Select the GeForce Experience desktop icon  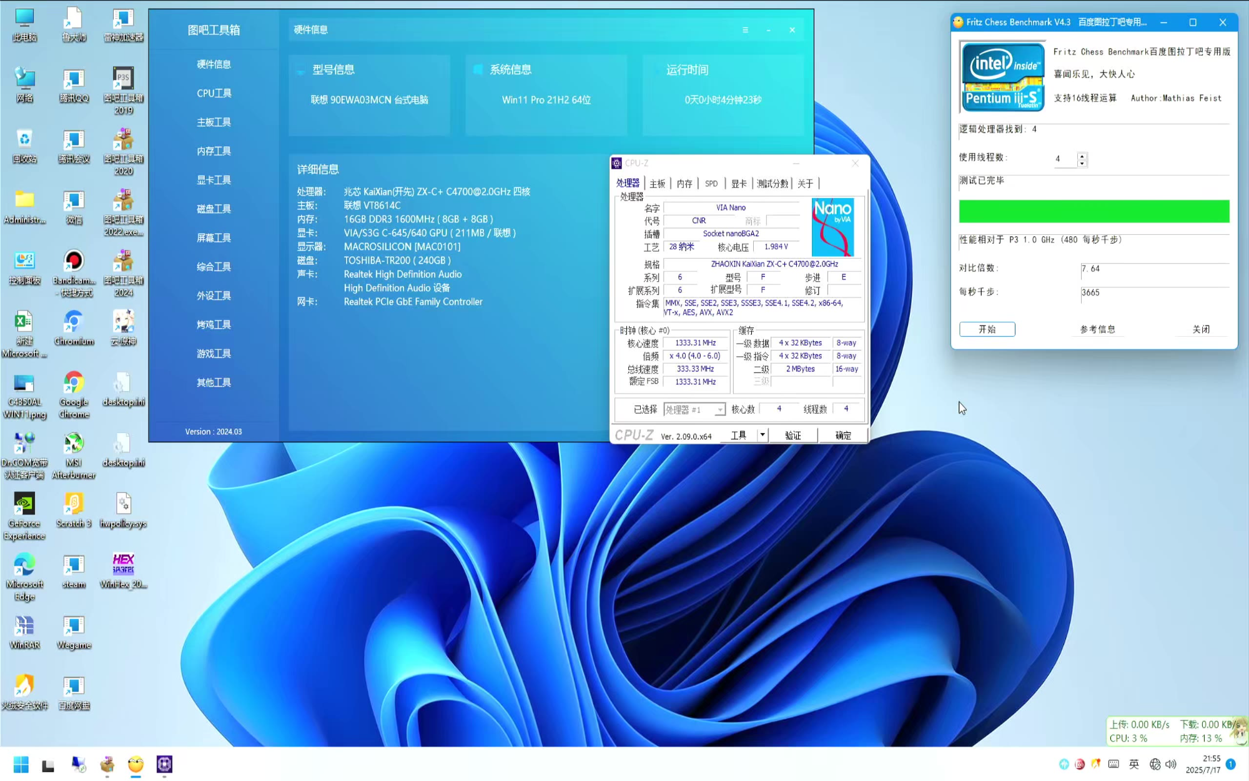pos(24,517)
